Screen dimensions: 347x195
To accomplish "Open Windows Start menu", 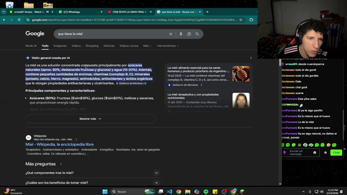I will [x=105, y=191].
